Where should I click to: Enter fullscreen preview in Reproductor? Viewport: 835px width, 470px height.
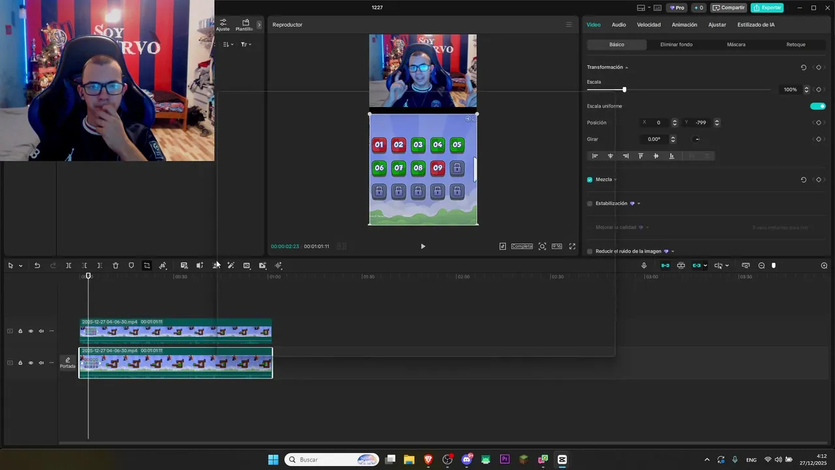(572, 246)
